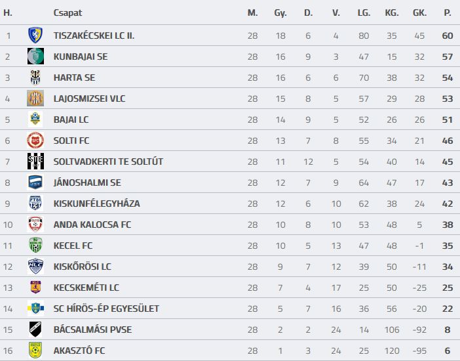The height and width of the screenshot is (361, 460).
Task: Click the Kiskőrösi LC KLC crest
Action: pos(35,266)
